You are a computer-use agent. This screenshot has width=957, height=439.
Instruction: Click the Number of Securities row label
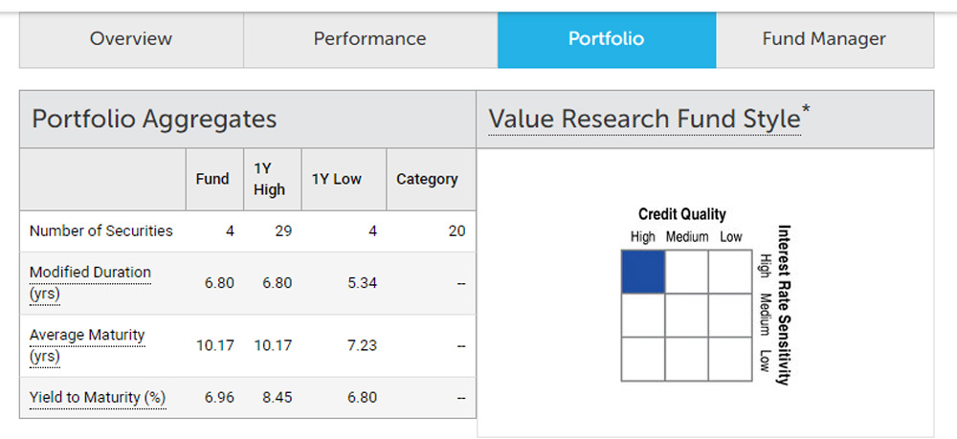(x=101, y=230)
